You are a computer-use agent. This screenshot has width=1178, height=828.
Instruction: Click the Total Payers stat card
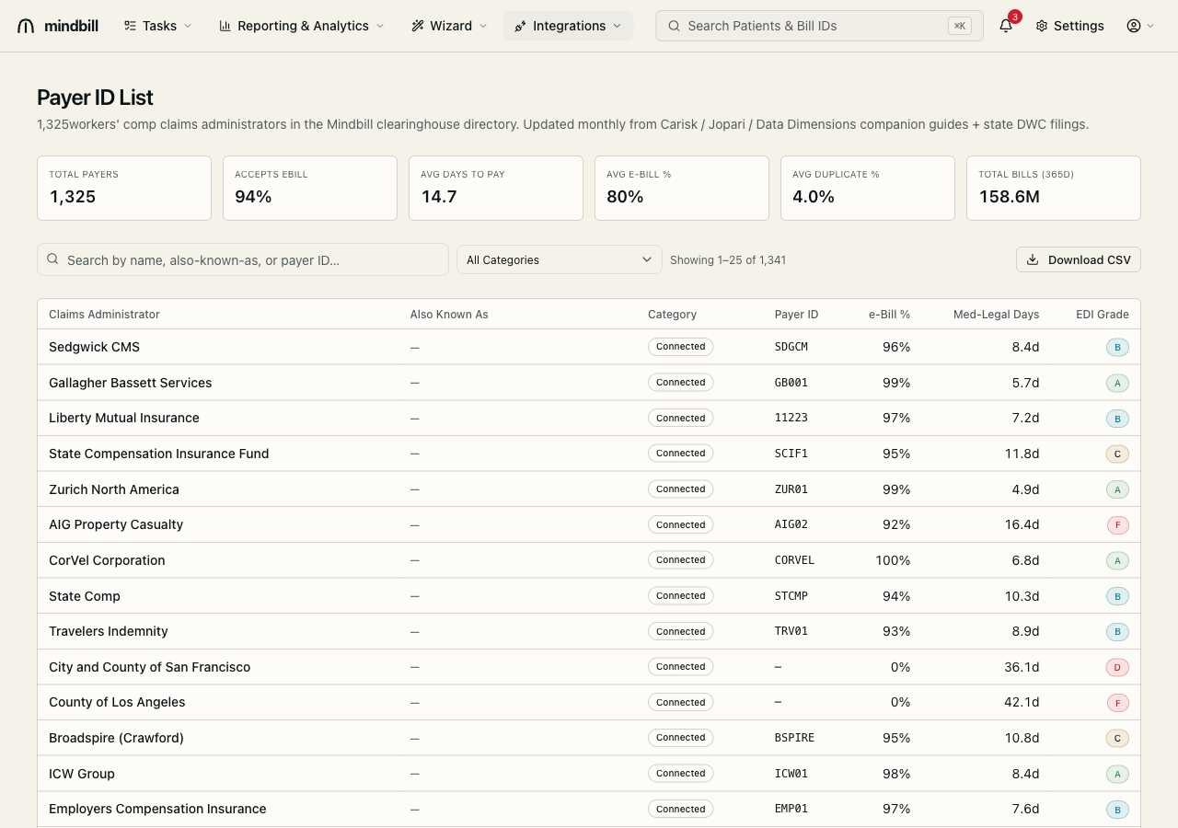(x=124, y=188)
